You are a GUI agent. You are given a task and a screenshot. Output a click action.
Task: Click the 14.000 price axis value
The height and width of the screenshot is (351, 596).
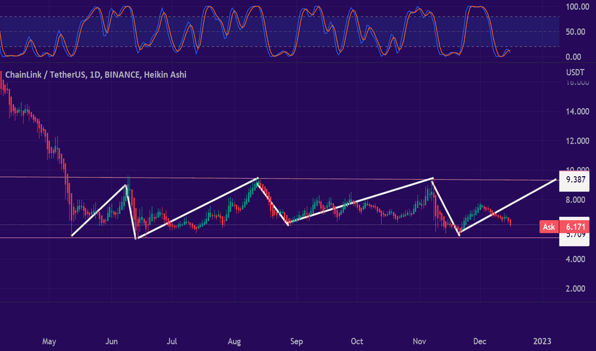577,112
